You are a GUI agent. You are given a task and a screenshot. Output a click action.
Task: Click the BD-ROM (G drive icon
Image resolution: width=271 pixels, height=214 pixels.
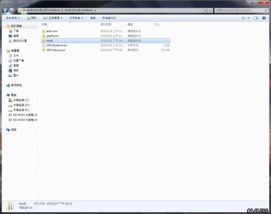10,115
